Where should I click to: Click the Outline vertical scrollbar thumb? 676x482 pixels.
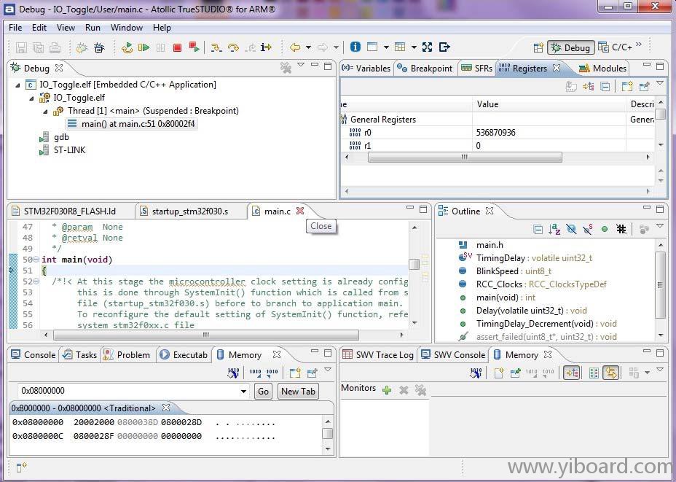[x=660, y=284]
